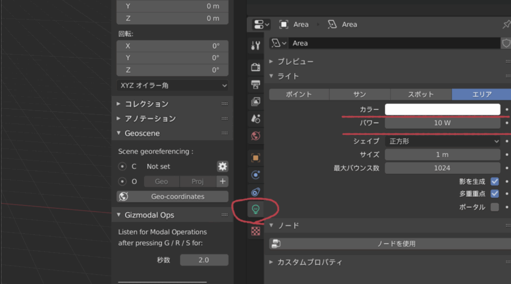Viewport: 511px width, 284px height.
Task: Click the white カラー swatch
Action: 442,110
